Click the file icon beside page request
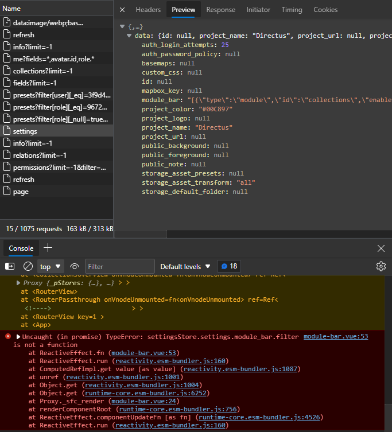 [7, 191]
